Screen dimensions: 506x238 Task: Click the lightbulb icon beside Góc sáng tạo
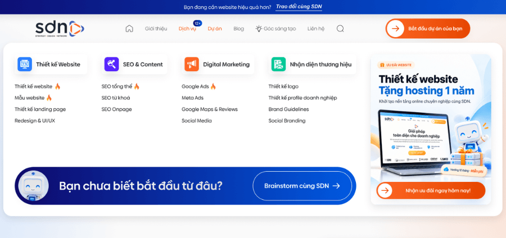(259, 28)
